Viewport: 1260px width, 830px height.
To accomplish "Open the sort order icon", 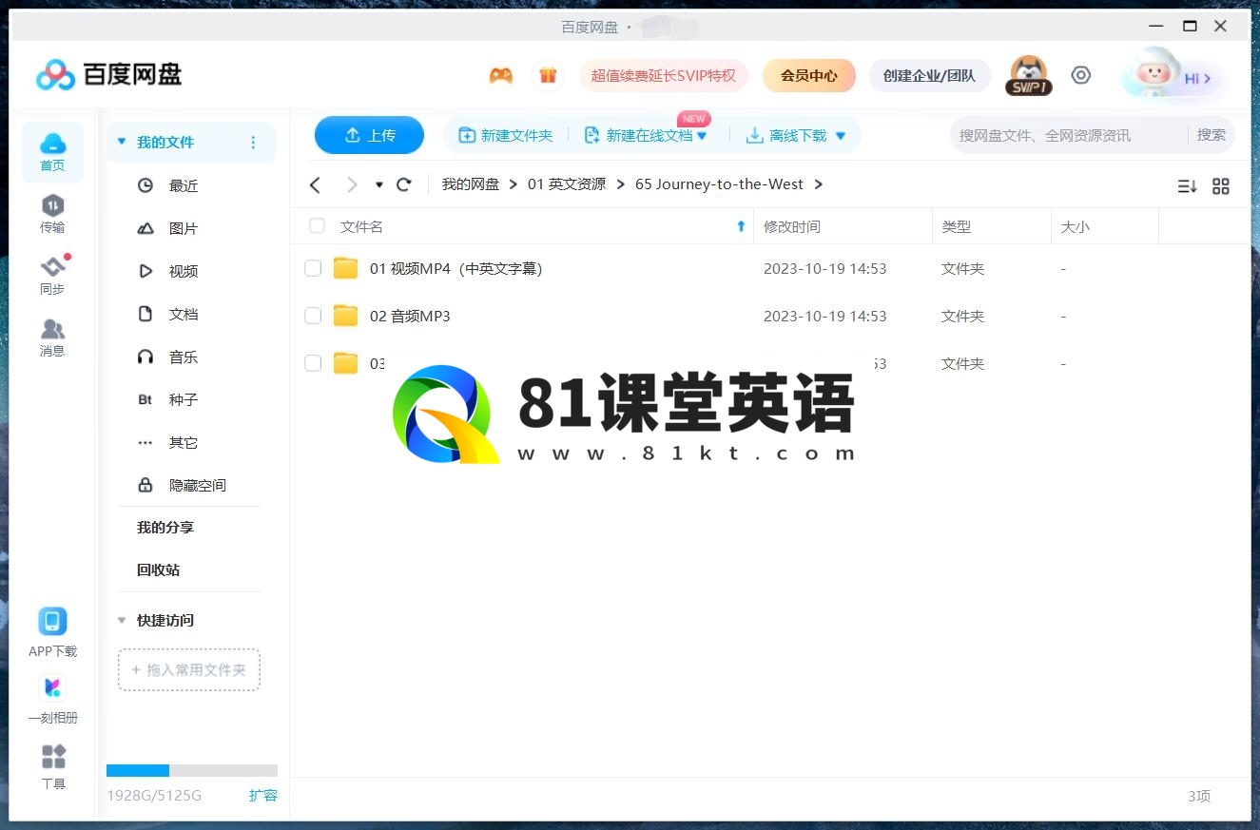I will click(x=1187, y=186).
